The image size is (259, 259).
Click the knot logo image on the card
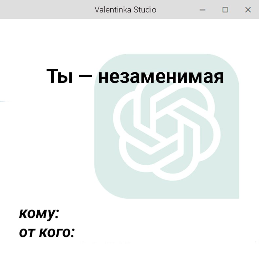point(167,126)
